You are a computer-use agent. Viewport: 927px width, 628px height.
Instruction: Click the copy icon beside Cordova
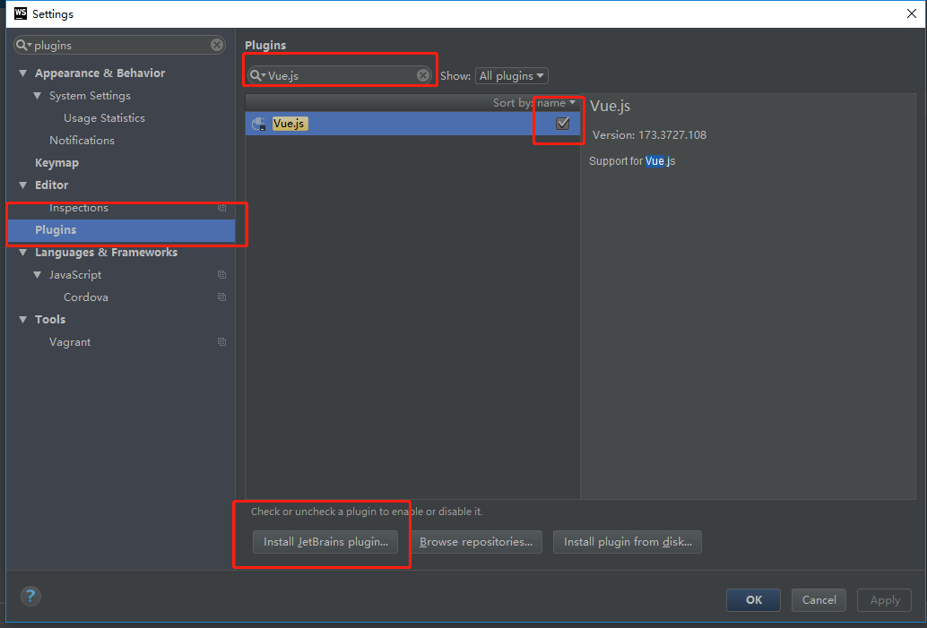(x=221, y=297)
